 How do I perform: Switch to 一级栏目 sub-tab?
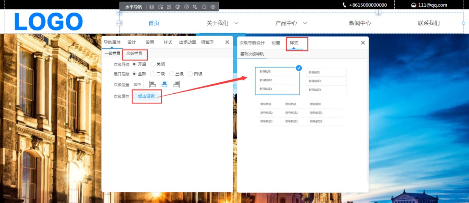tap(112, 53)
